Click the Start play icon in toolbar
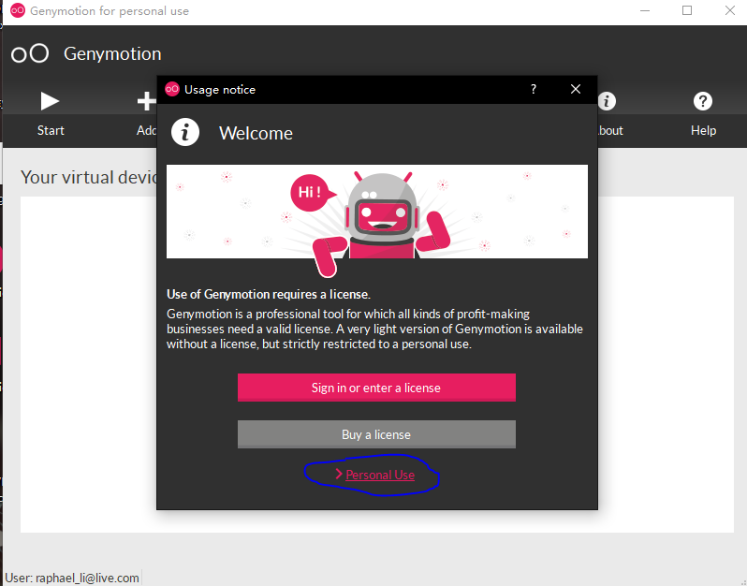The image size is (747, 586). pyautogui.click(x=50, y=101)
